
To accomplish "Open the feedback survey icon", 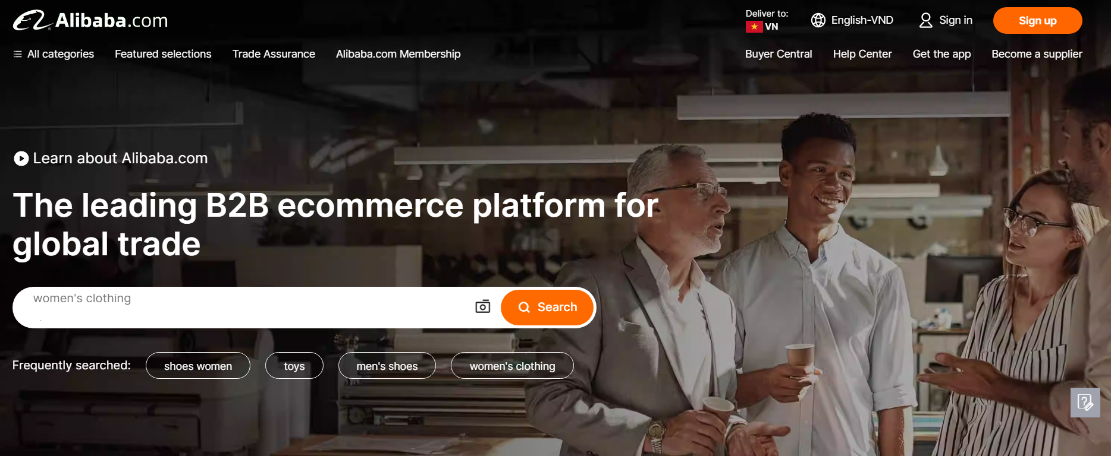I will (1085, 403).
